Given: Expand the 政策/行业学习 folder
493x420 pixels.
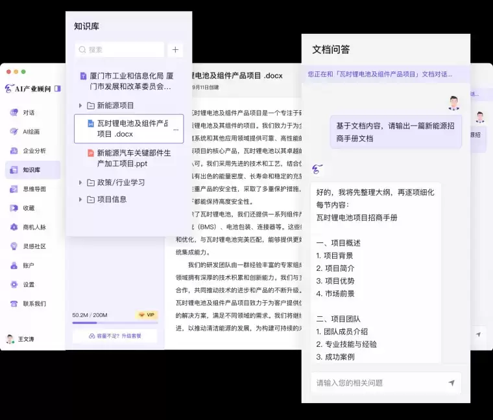Looking at the screenshot, I should (x=80, y=183).
